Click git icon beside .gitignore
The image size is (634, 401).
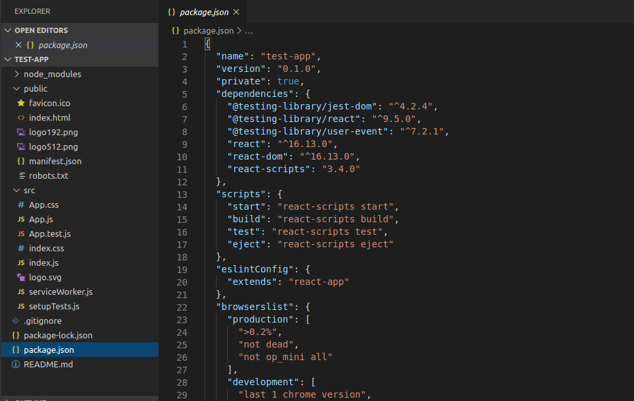click(x=15, y=321)
